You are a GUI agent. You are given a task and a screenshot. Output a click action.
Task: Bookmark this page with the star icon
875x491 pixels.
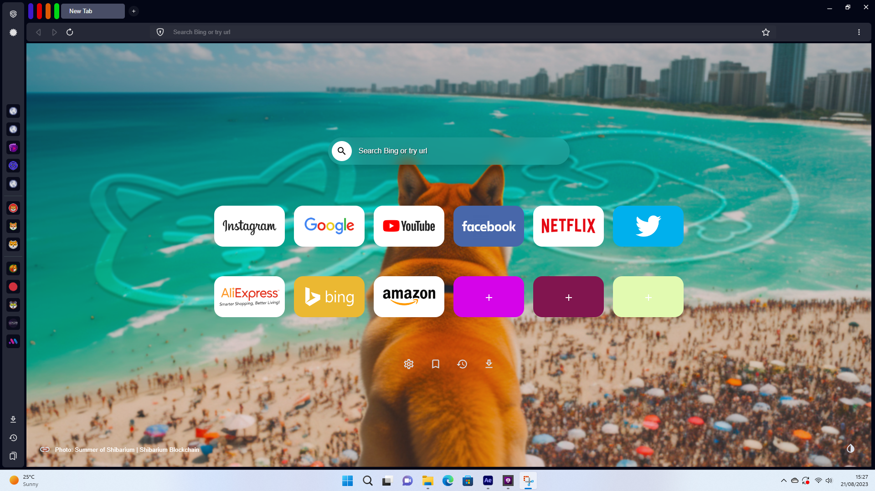point(766,32)
